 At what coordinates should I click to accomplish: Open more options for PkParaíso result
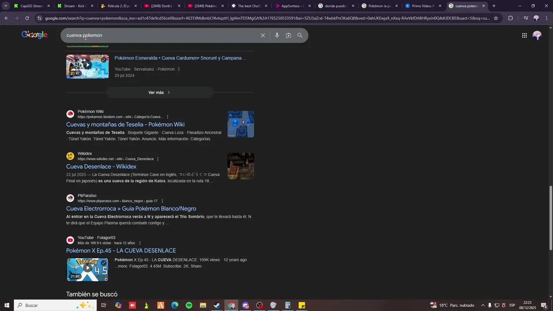pyautogui.click(x=162, y=201)
